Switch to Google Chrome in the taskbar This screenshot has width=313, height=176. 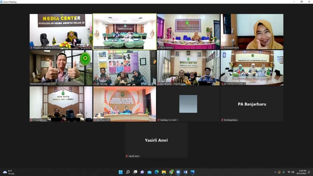tap(171, 172)
